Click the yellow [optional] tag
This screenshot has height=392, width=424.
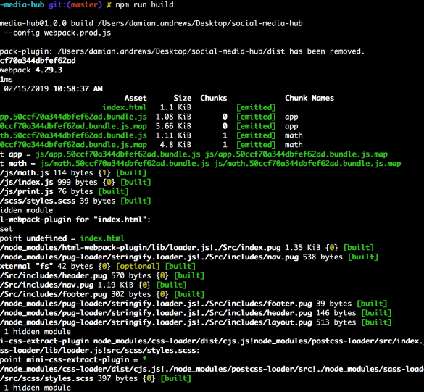point(138,267)
